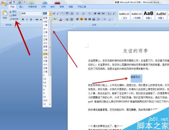This screenshot has width=169, height=130.
Task: Apply a numbered list
Action: pos(83,14)
